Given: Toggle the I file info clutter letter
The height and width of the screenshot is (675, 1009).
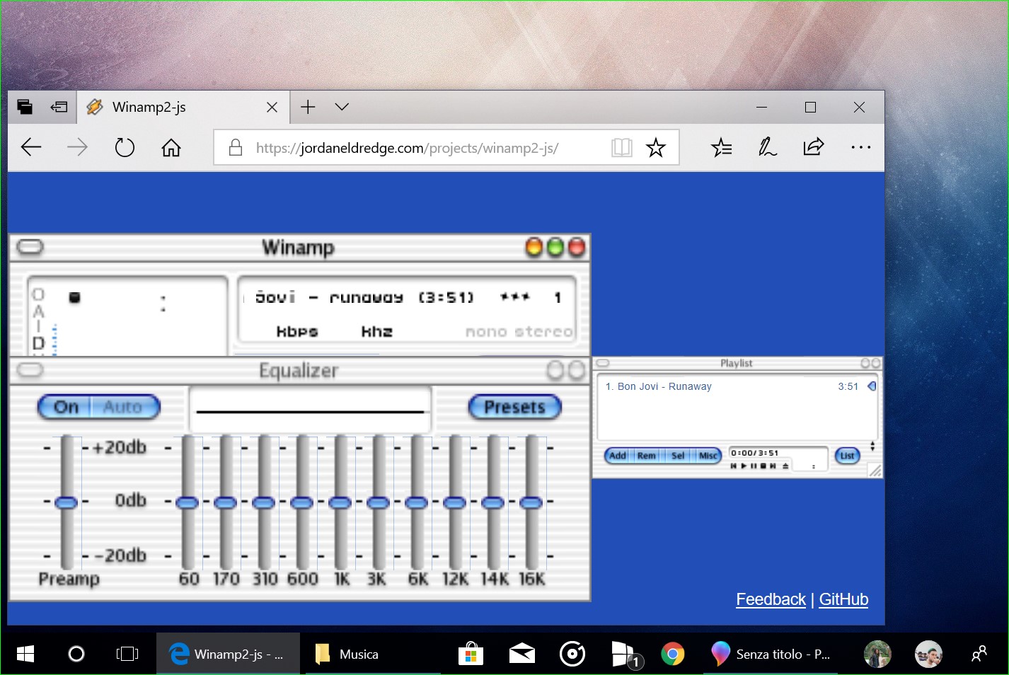Looking at the screenshot, I should point(38,326).
